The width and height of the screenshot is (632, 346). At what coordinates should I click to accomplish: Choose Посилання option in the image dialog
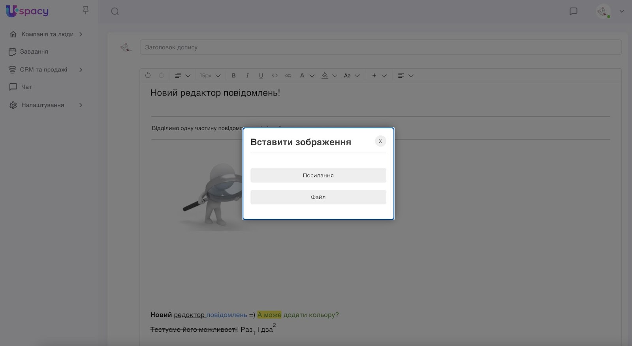[x=318, y=175]
